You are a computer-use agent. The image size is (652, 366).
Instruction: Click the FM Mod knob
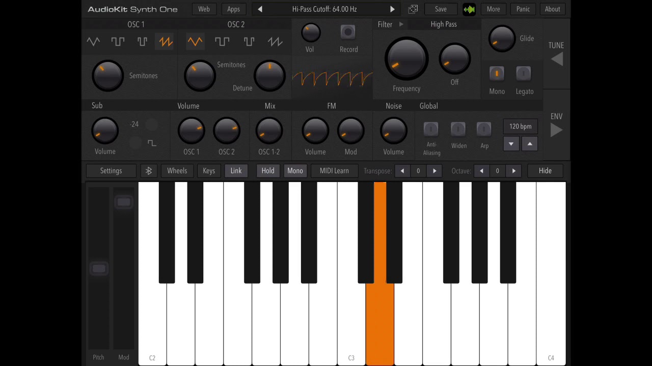pos(350,130)
